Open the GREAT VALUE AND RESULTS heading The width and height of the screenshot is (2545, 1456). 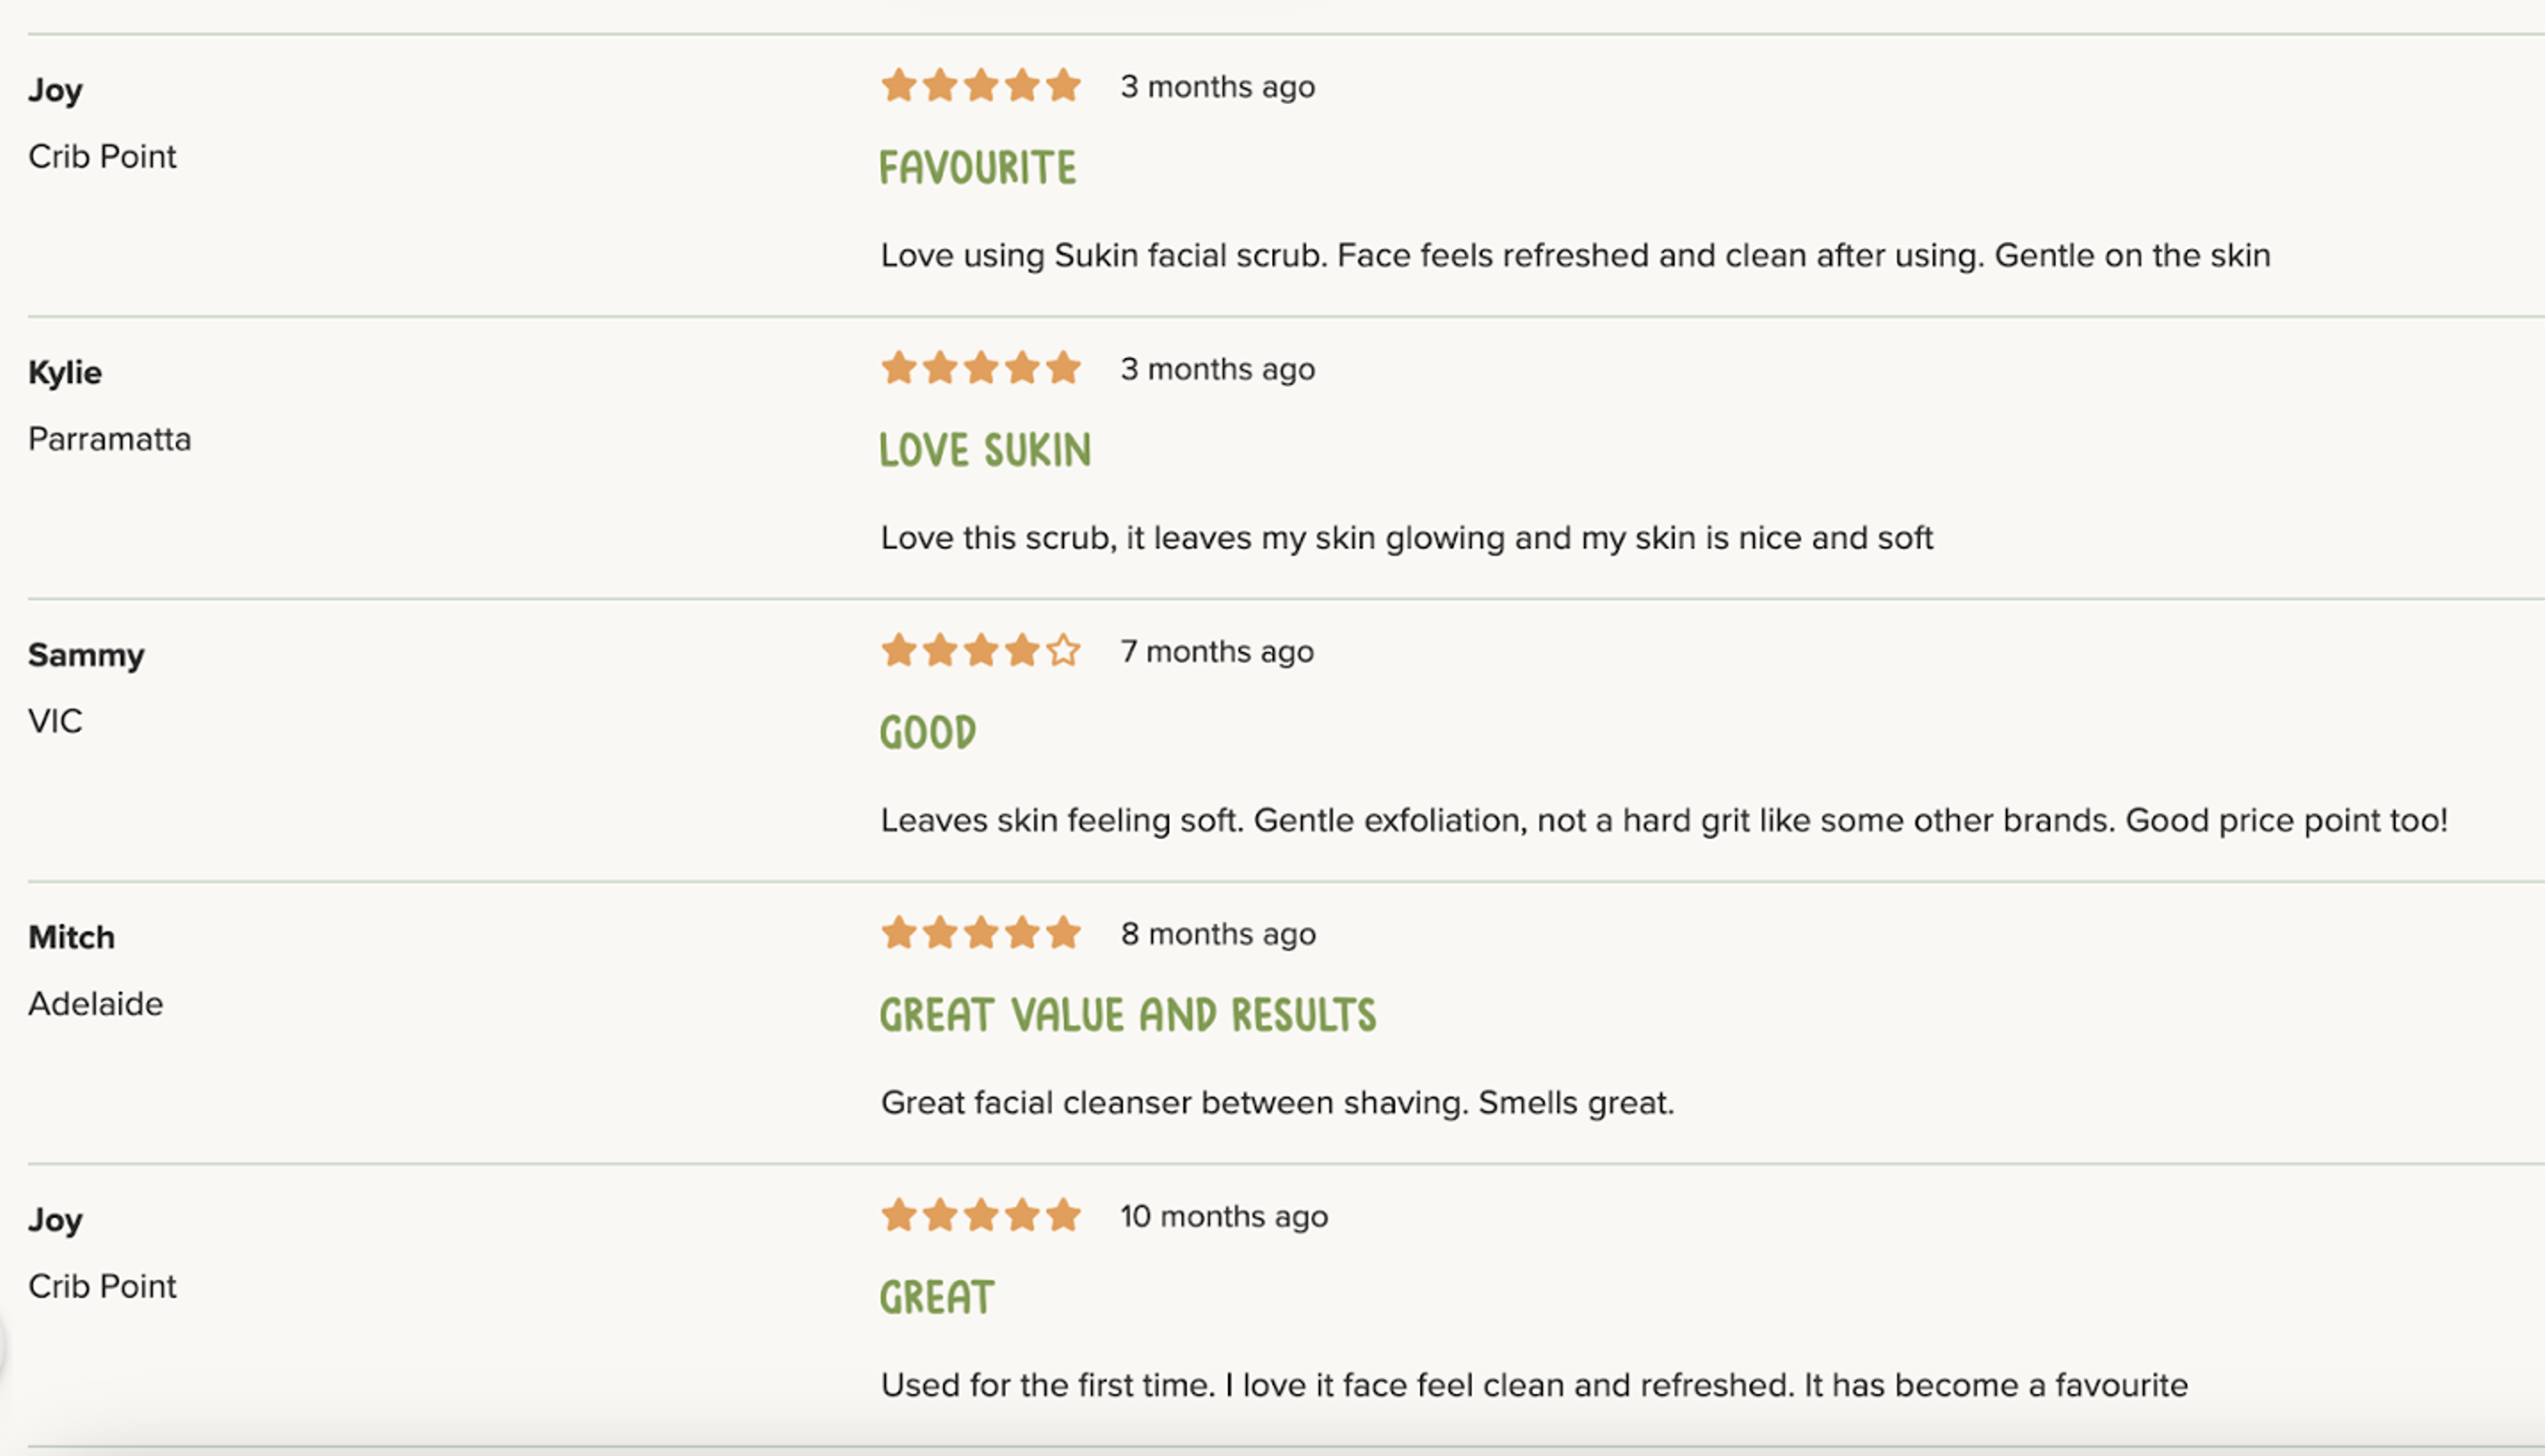[x=1128, y=1015]
